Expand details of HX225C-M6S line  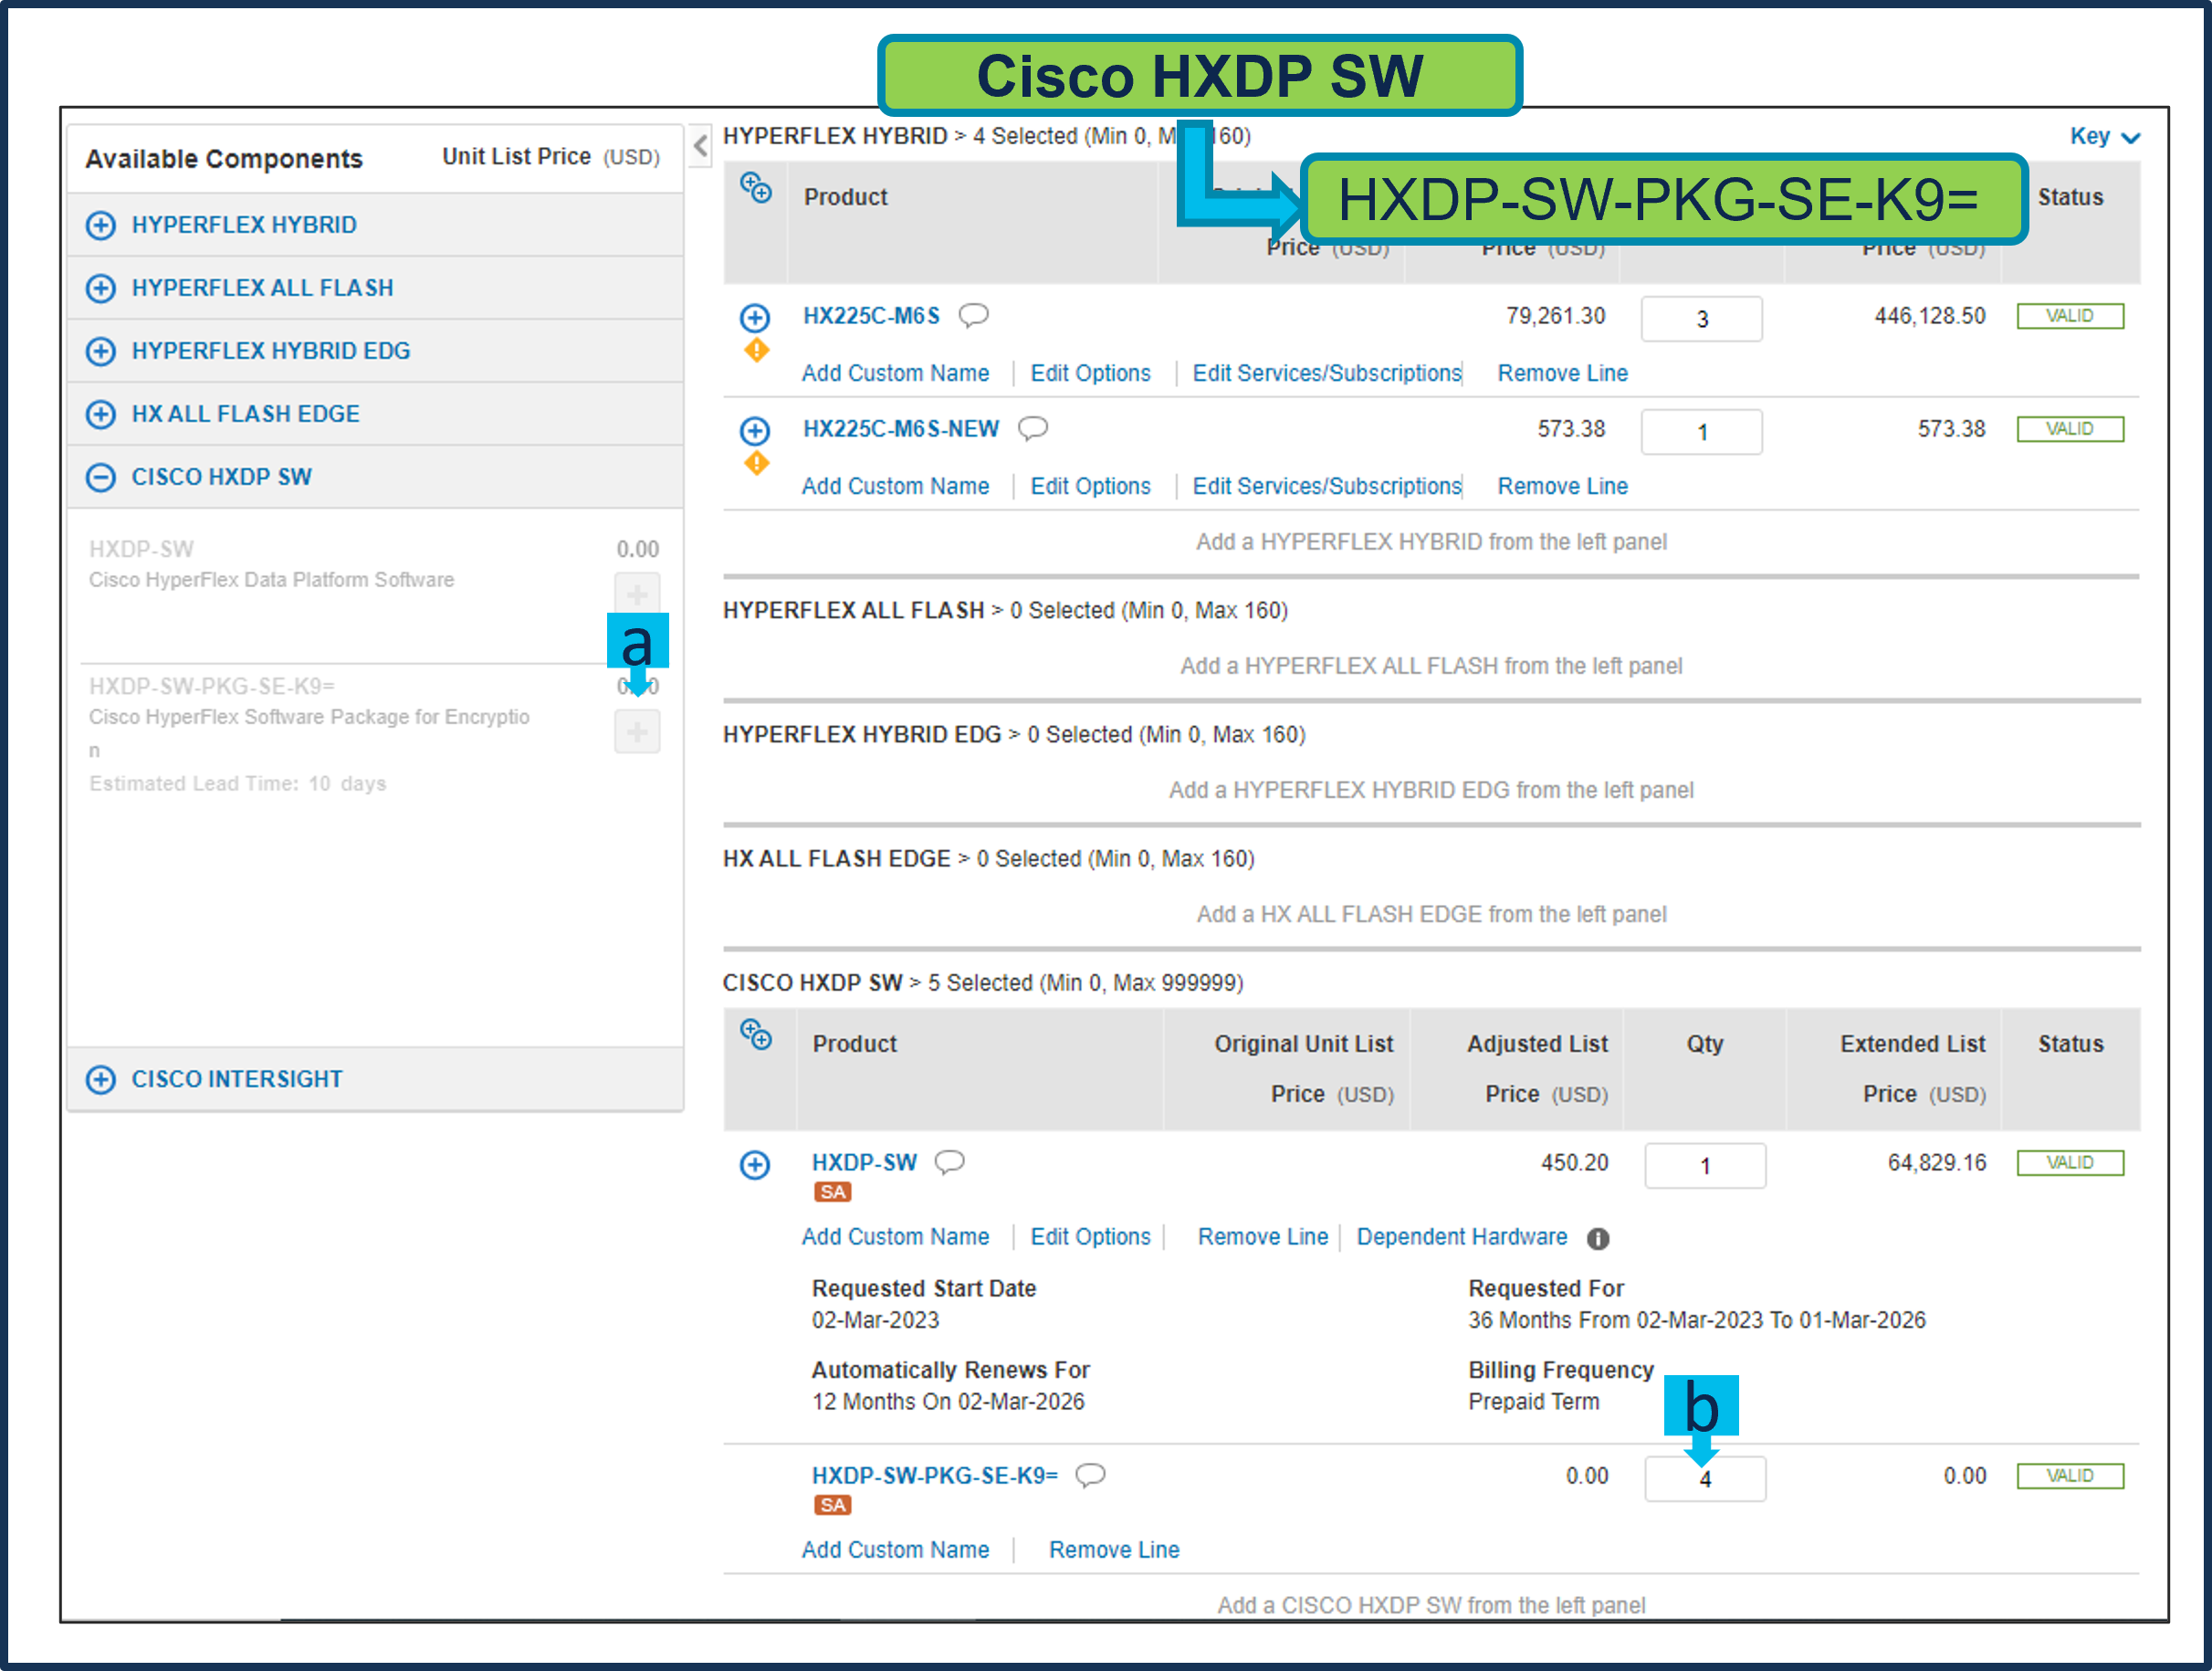click(x=755, y=318)
